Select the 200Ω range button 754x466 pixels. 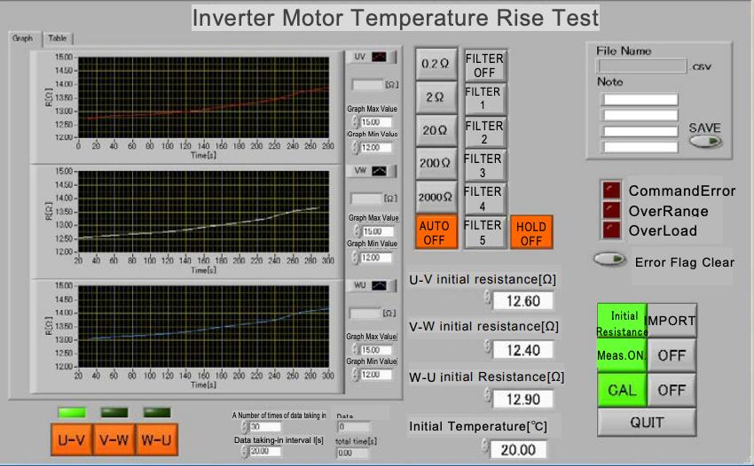click(436, 163)
